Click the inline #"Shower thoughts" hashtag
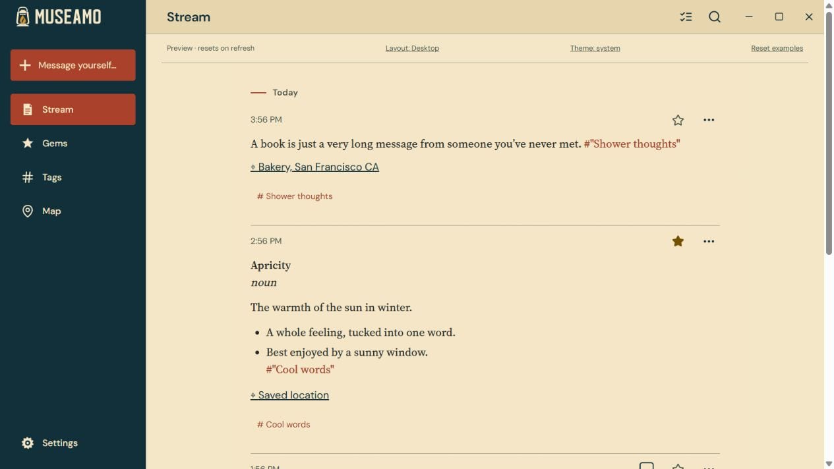Viewport: 834px width, 469px height. (632, 144)
